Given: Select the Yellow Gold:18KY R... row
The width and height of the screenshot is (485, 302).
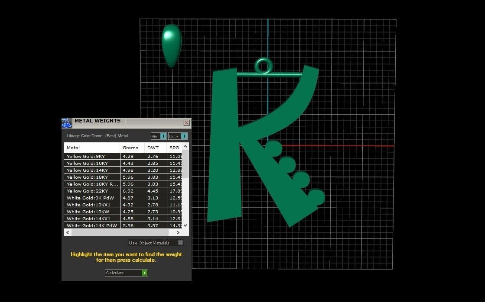Looking at the screenshot, I should 123,184.
